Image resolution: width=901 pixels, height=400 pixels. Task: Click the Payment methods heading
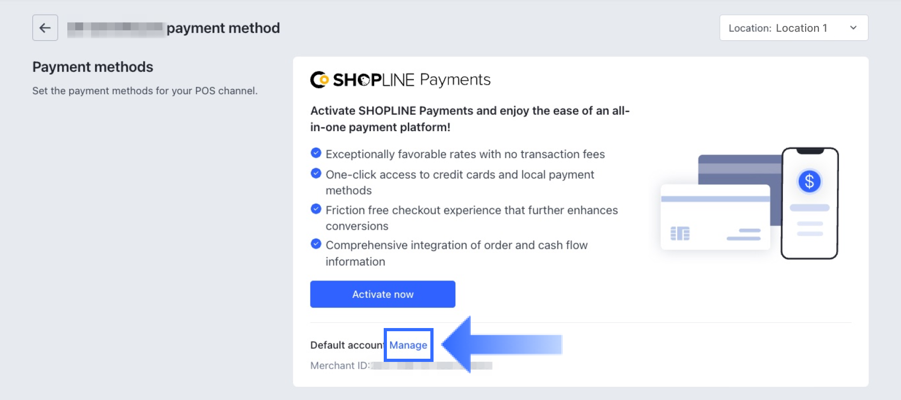(93, 67)
